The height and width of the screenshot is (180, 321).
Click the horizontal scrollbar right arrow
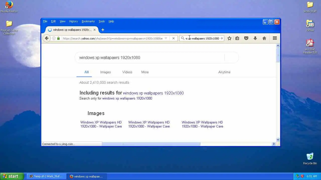[x=274, y=144]
